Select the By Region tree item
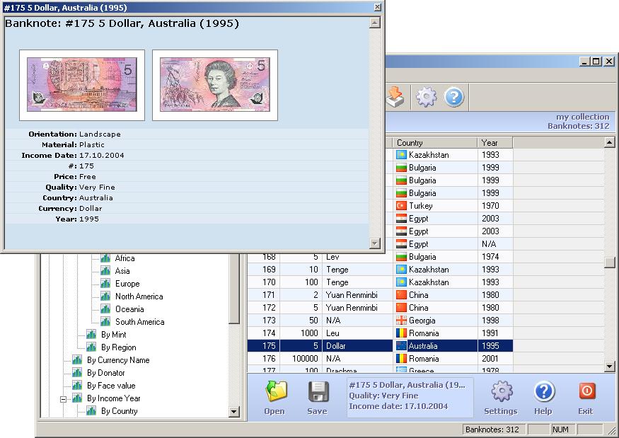The image size is (619, 438). pyautogui.click(x=118, y=347)
